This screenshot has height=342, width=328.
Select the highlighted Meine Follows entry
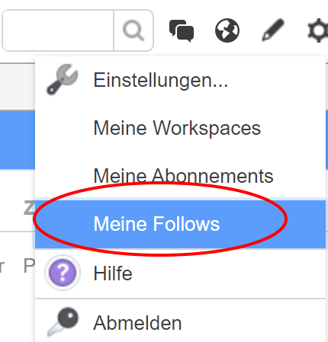pyautogui.click(x=180, y=224)
